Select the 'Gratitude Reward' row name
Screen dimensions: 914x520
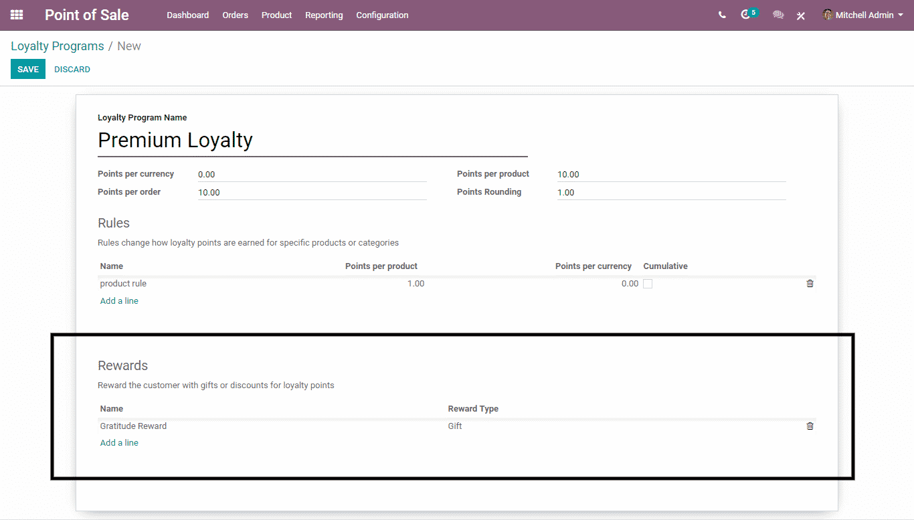(x=133, y=426)
